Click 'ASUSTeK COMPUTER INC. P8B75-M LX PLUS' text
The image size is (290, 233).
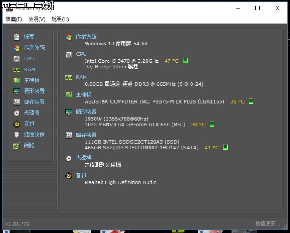(x=154, y=101)
